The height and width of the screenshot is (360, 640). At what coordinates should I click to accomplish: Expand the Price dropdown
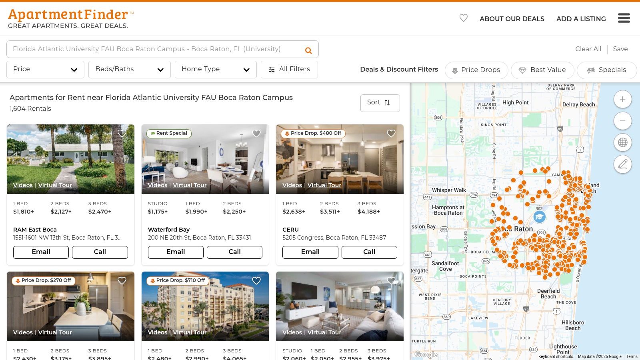click(x=45, y=69)
